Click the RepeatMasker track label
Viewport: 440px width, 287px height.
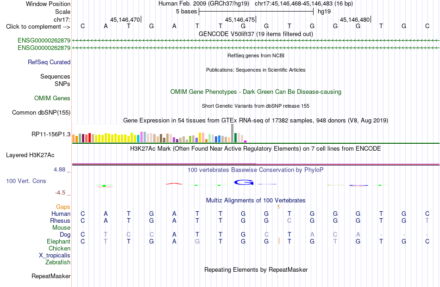(51, 276)
